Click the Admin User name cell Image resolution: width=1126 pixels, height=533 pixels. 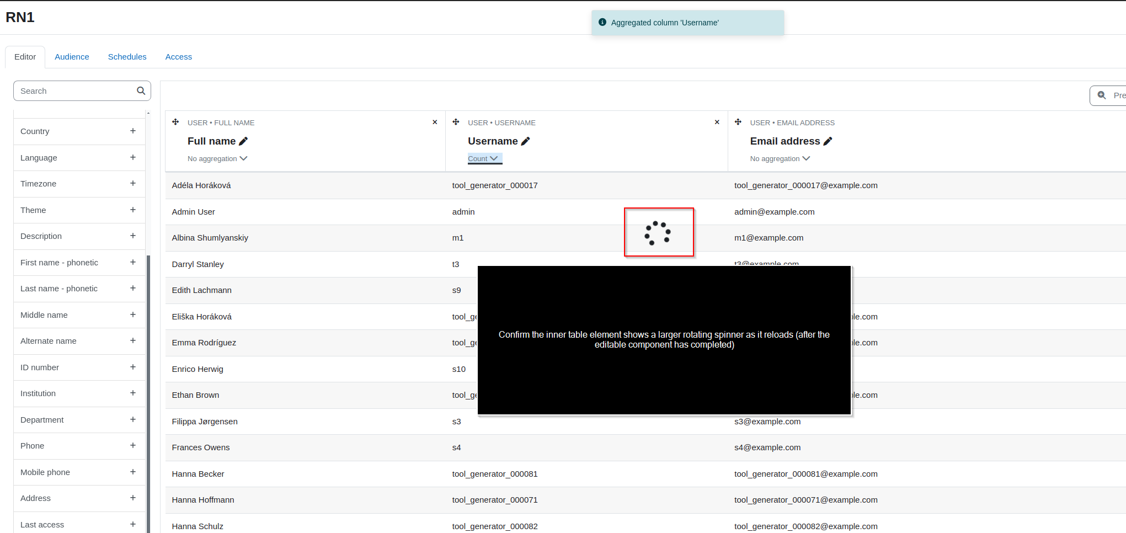tap(193, 212)
